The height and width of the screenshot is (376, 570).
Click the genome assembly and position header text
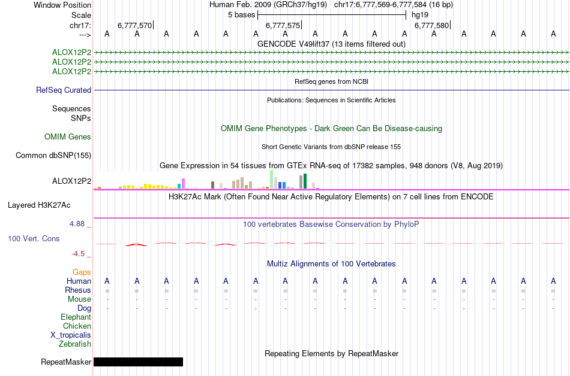point(331,5)
